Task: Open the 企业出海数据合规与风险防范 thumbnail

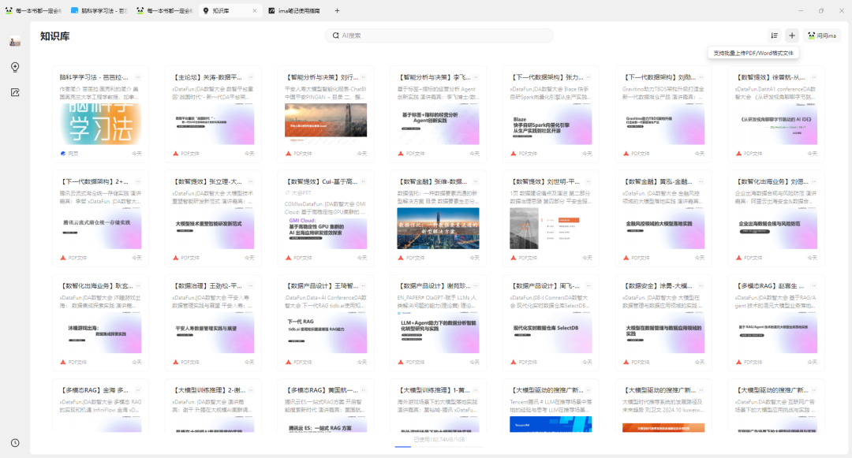Action: point(776,228)
